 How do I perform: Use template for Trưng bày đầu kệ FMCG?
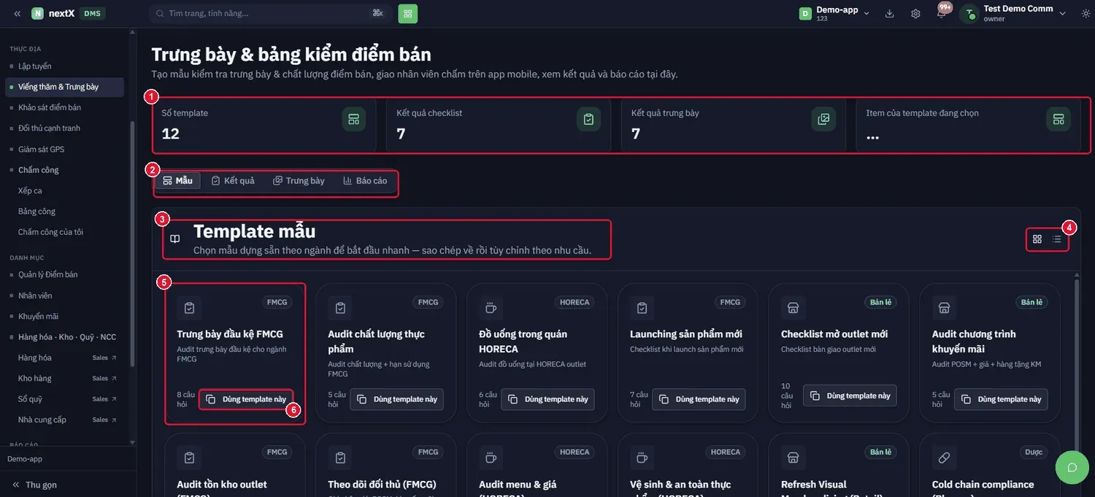(x=246, y=399)
